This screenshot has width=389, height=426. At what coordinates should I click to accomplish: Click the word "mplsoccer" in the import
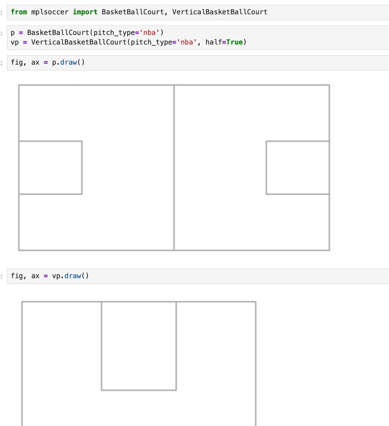click(50, 12)
